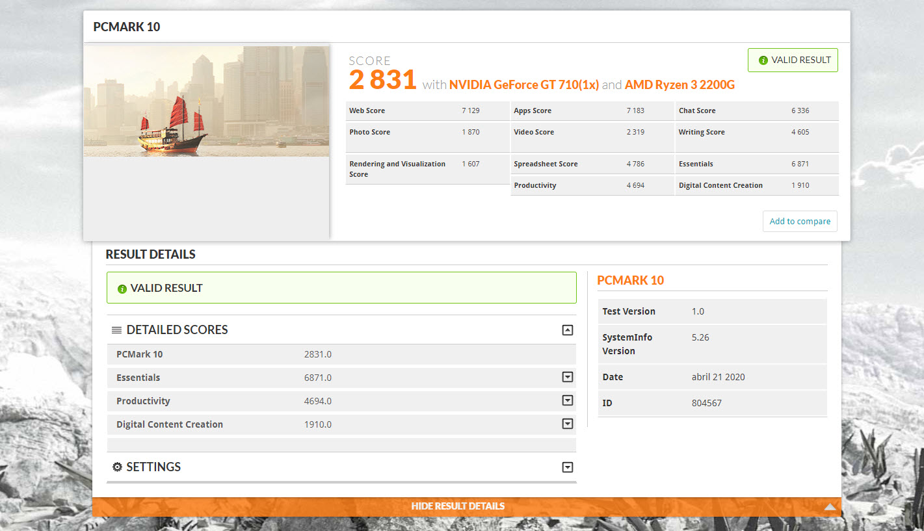
Task: Click the Productivity detailed score 4694.0
Action: pos(318,401)
